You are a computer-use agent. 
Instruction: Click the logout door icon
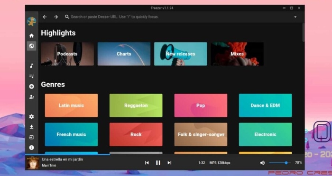click(x=32, y=137)
